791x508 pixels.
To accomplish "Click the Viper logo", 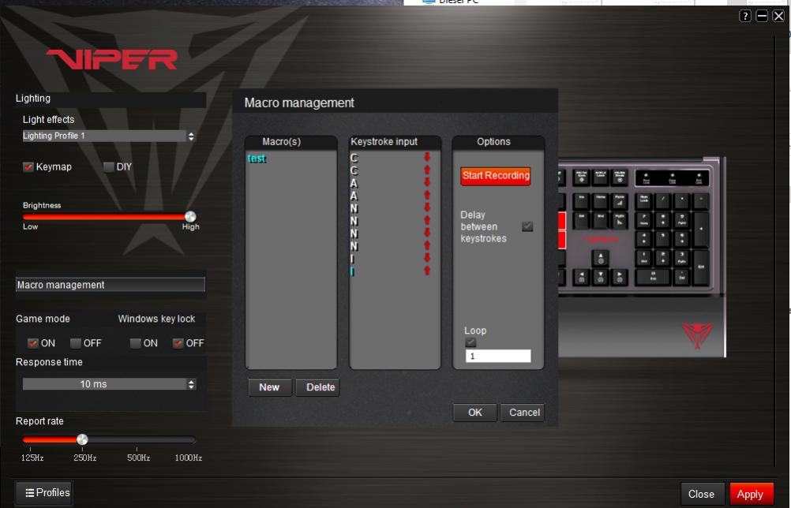I will (112, 59).
